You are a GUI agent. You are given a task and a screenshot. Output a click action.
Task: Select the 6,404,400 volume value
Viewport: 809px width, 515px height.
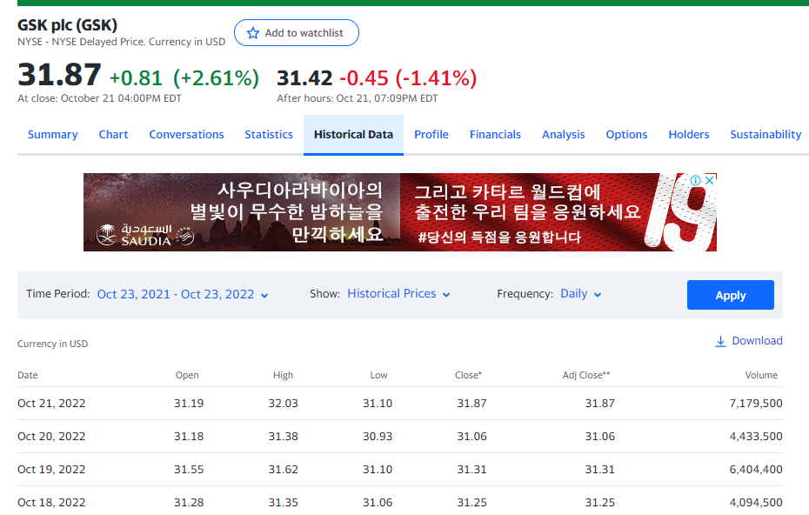(x=756, y=470)
